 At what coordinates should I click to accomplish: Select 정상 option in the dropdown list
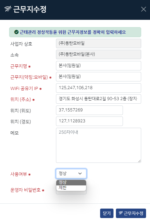pyautogui.click(x=71, y=182)
